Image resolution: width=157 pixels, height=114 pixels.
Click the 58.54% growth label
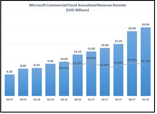tap(91, 58)
